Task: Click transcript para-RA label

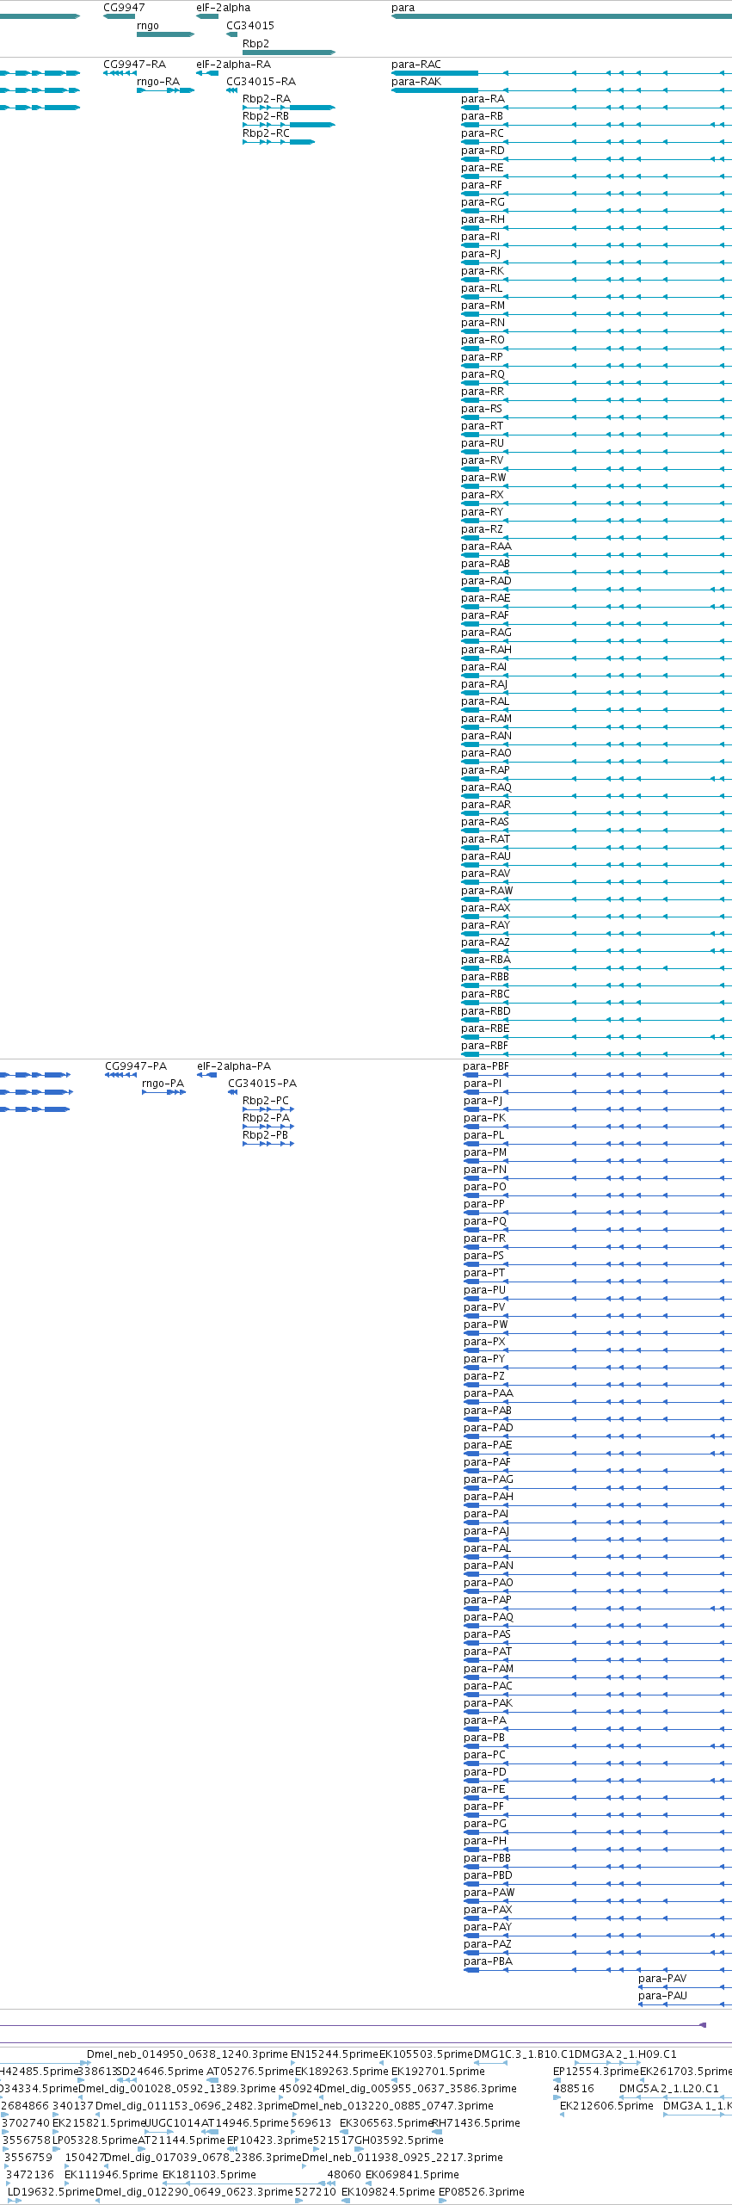Action: click(483, 99)
